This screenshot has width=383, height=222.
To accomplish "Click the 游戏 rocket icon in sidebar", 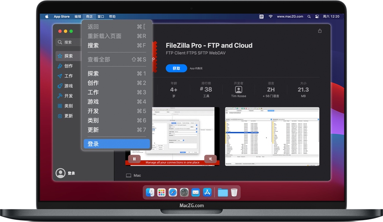I will pyautogui.click(x=60, y=86).
